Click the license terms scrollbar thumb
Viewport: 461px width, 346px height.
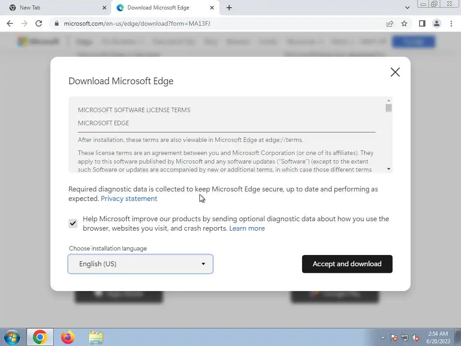389,108
